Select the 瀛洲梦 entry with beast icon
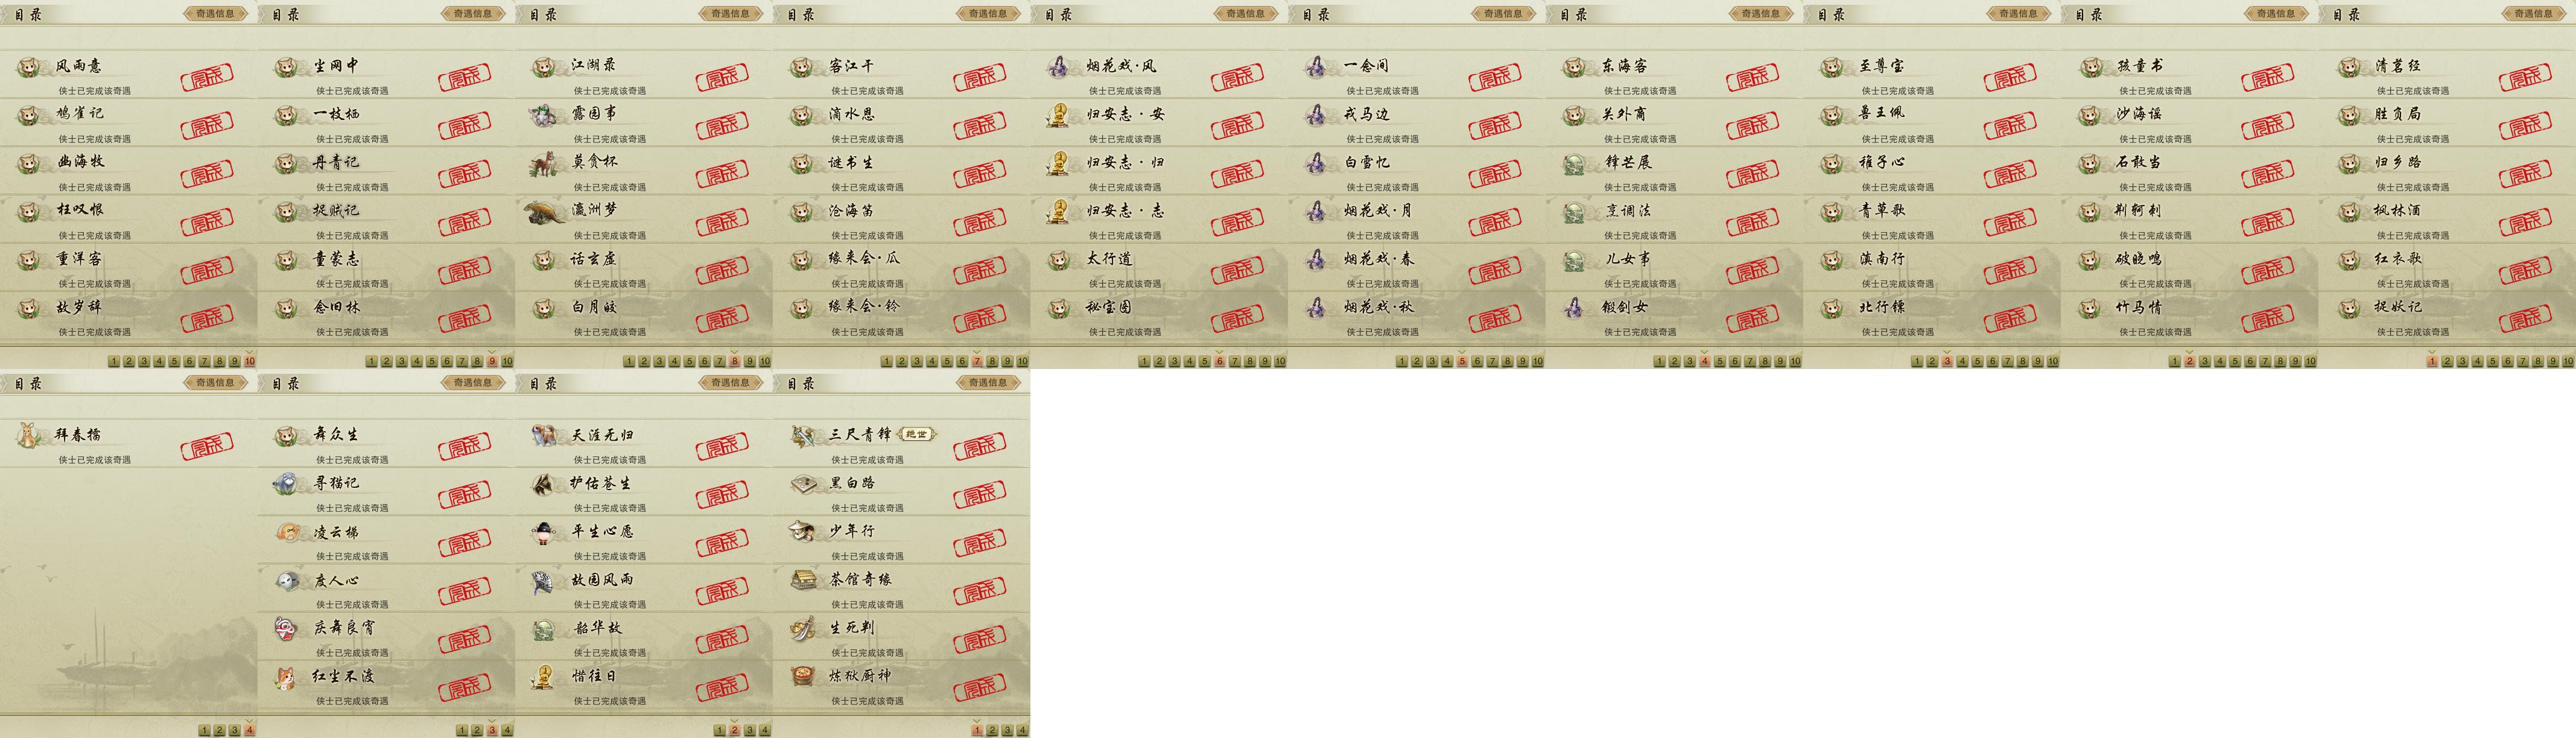 [x=643, y=217]
